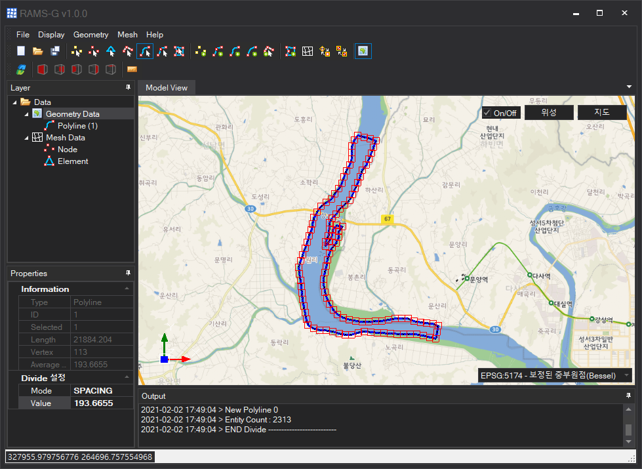This screenshot has width=642, height=469.
Task: Collapse the Geometry Data tree node
Action: click(x=27, y=114)
